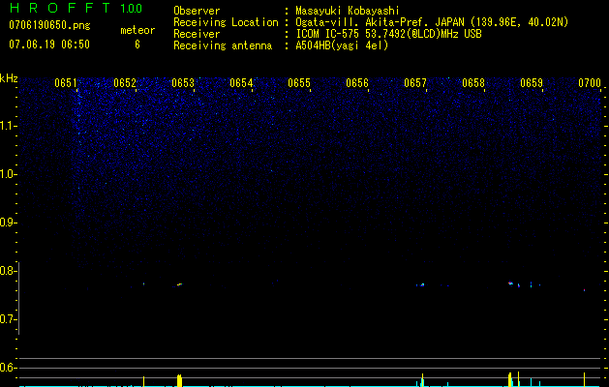Click the 0655 time marker
Image resolution: width=609 pixels, height=387 pixels.
pyautogui.click(x=299, y=83)
